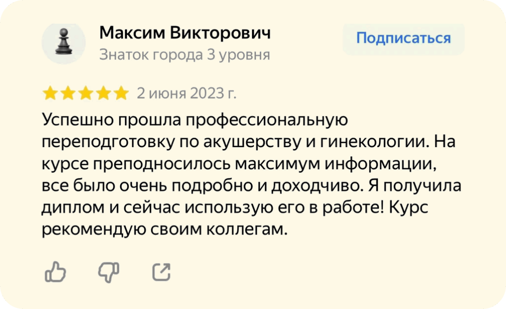This screenshot has height=309, width=506.
Task: Click the line starting with Успешно прошла
Action: pyautogui.click(x=195, y=120)
